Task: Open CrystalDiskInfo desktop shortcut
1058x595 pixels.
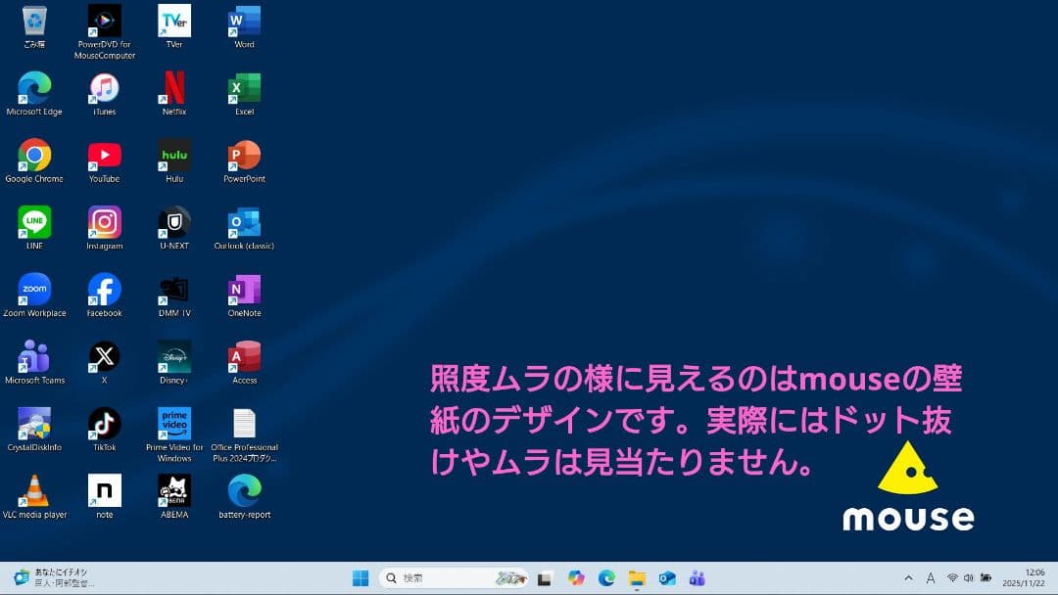Action: click(34, 430)
